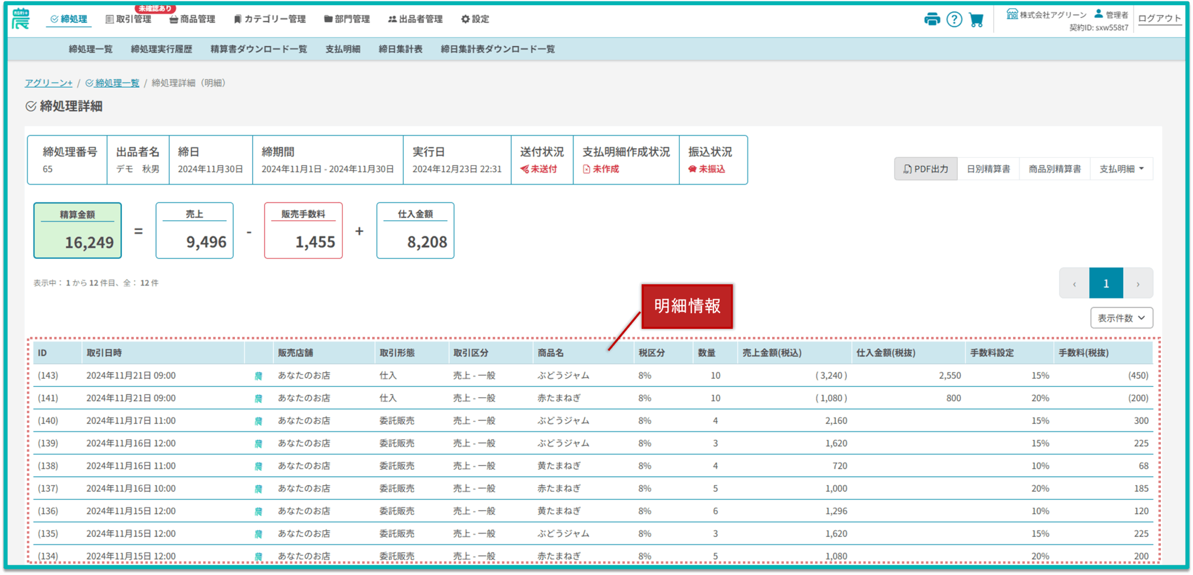Open 締日集計表ダウンロード一覧 submenu tab
The image size is (1193, 575).
pos(498,49)
